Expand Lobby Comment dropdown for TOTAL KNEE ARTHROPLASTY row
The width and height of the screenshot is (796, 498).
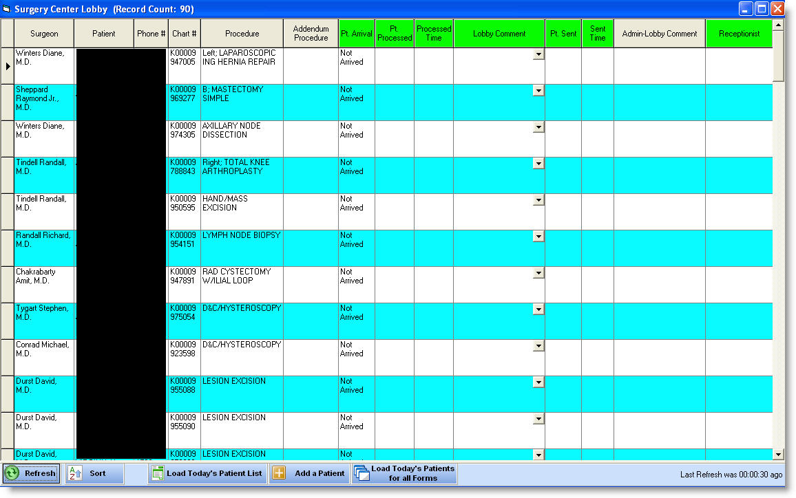[x=538, y=164]
